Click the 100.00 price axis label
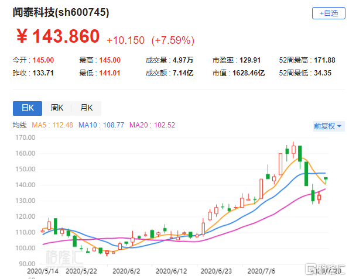 coord(25,248)
